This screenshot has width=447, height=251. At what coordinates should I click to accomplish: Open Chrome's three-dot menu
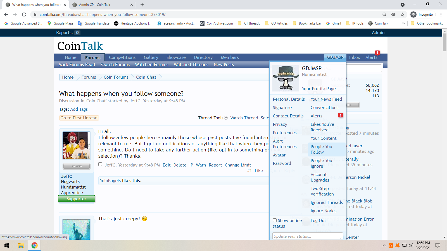click(x=441, y=15)
